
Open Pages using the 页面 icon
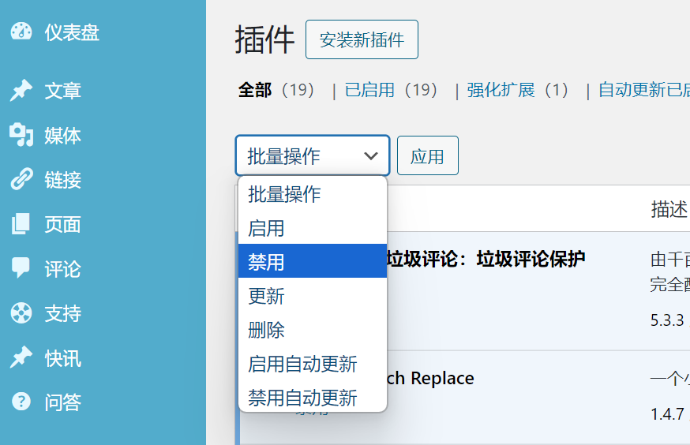[21, 225]
